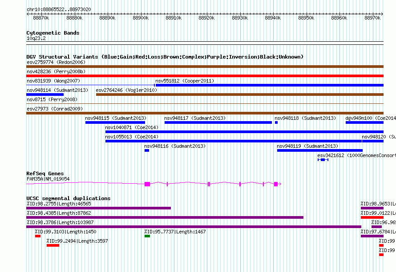
Task: Click the last FAM35A exon block with arrow
Action: click(277, 184)
